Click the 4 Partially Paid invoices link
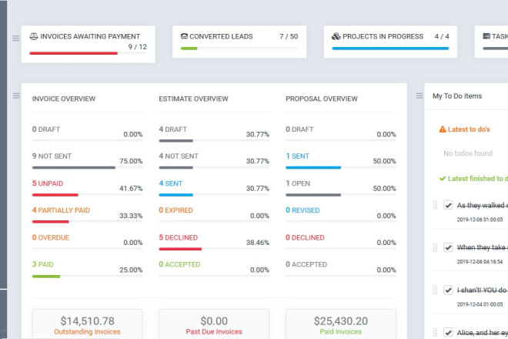Image resolution: width=508 pixels, height=339 pixels. [61, 210]
